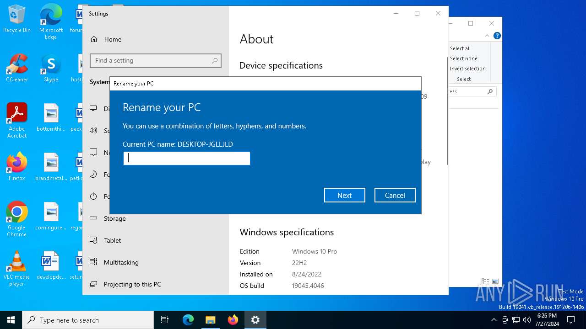The height and width of the screenshot is (329, 586).
Task: Click the Find a setting search box
Action: [x=156, y=60]
